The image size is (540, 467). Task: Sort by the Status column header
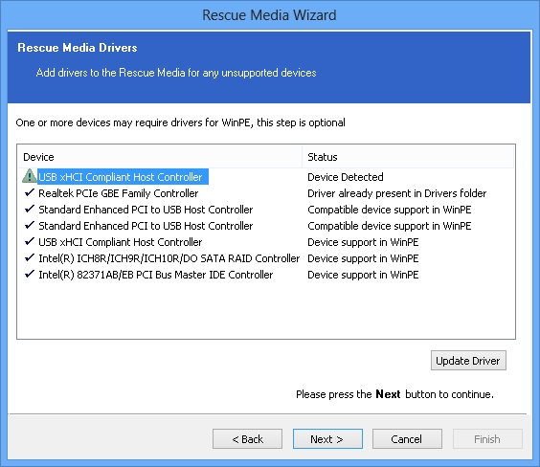(x=408, y=157)
